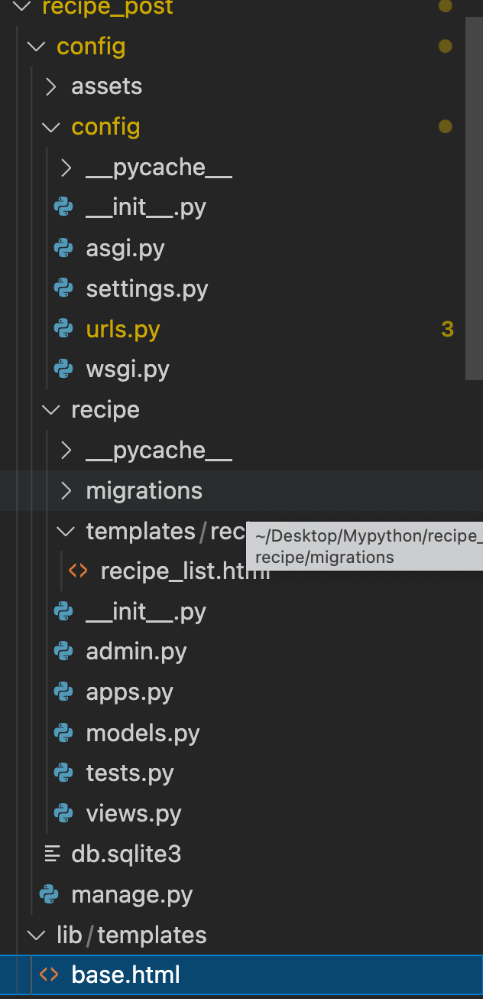Viewport: 483px width, 999px height.
Task: Open urls.py in the editor
Action: [x=123, y=330]
